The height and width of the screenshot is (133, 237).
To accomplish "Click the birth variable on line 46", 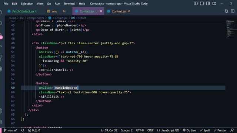I will (76, 30).
